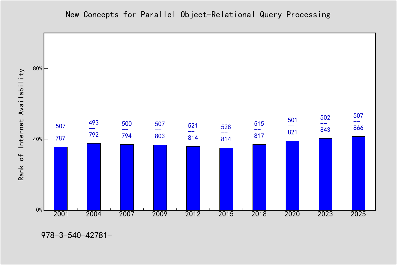Select the blue bar for 2004
This screenshot has height=265, width=397.
(94, 177)
